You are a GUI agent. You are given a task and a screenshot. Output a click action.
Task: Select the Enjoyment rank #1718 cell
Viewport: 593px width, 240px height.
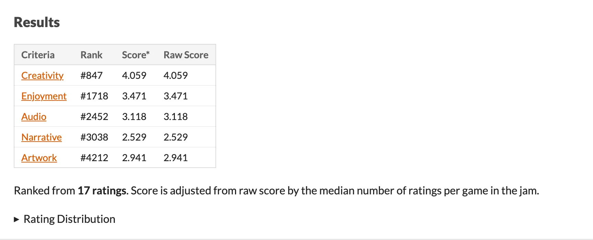click(x=94, y=96)
